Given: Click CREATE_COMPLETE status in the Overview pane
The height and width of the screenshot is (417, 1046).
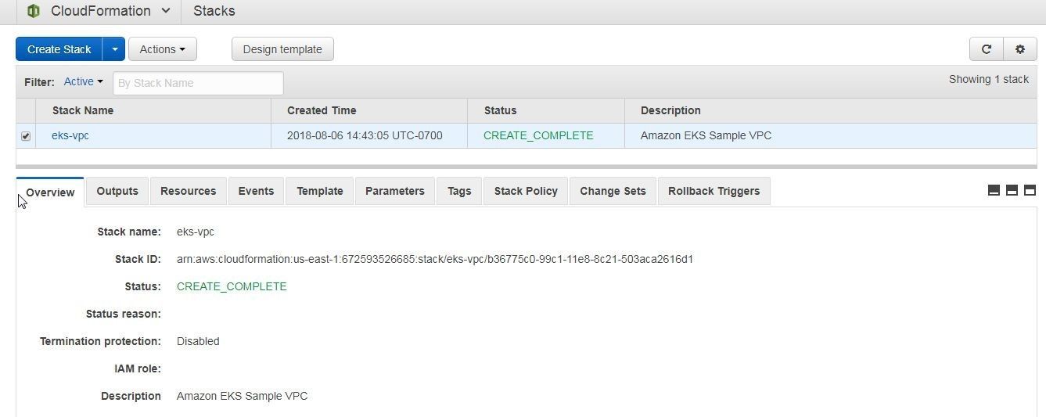Looking at the screenshot, I should (x=232, y=286).
